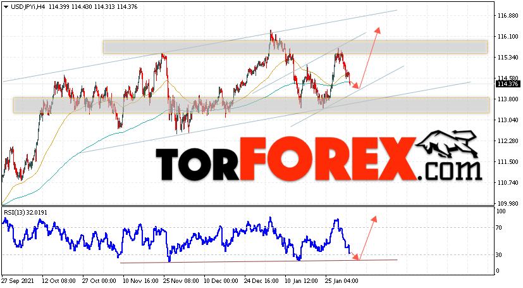Click the 112.280 price axis label
This screenshot has height=288, width=523.
click(508, 141)
